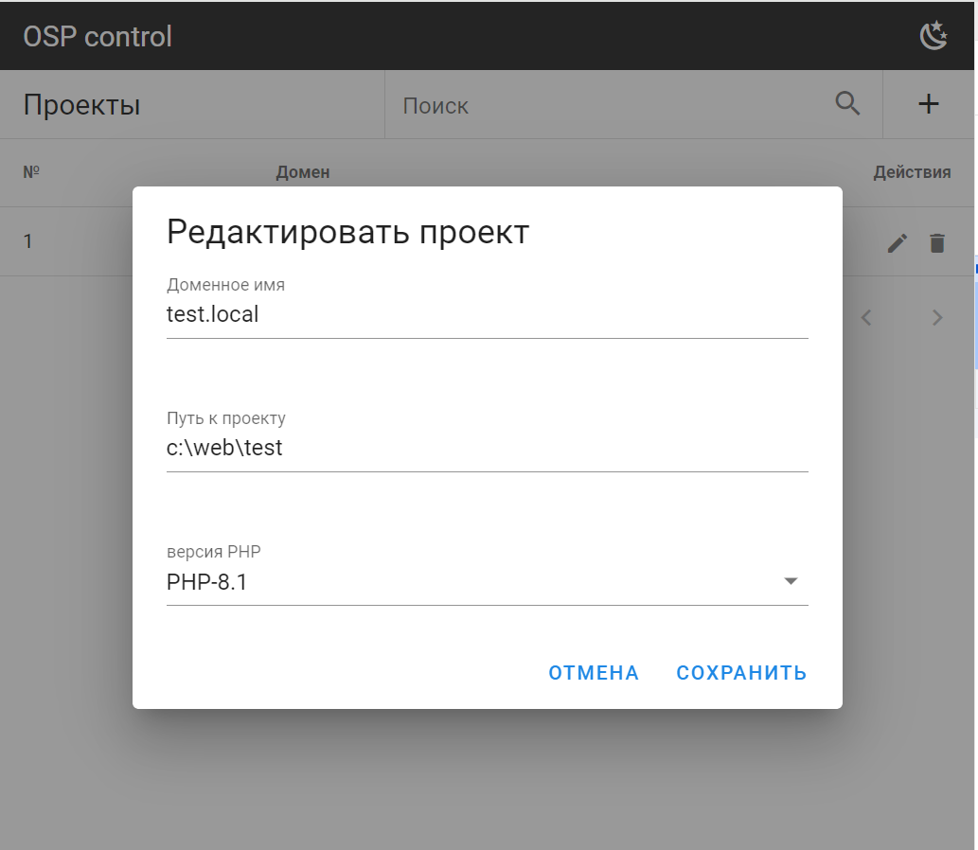Go to next page with right chevron

tap(937, 318)
